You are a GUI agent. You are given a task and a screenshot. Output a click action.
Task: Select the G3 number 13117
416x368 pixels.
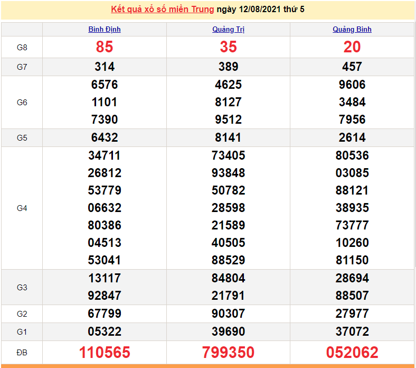point(105,278)
